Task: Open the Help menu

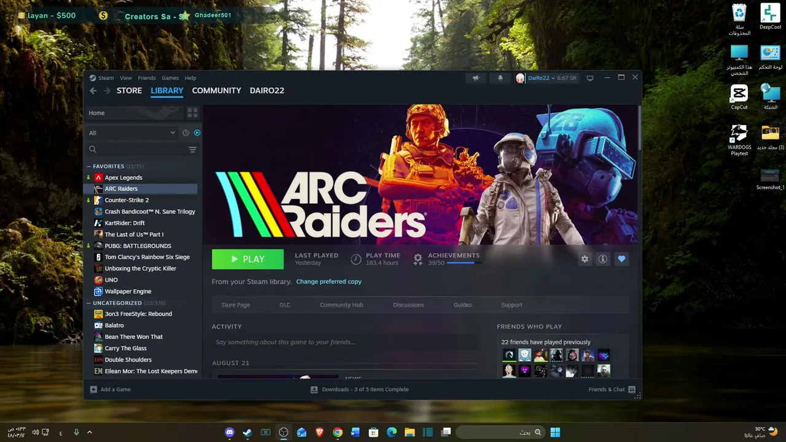Action: pyautogui.click(x=190, y=78)
